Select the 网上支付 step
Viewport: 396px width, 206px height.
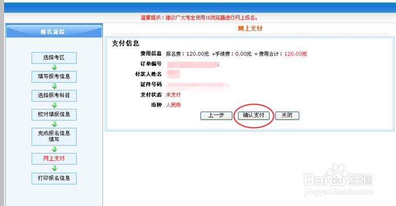pyautogui.click(x=54, y=159)
